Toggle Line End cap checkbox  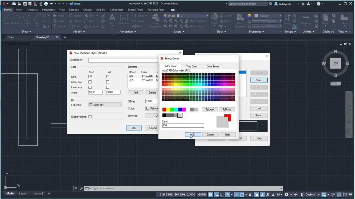click(x=108, y=77)
